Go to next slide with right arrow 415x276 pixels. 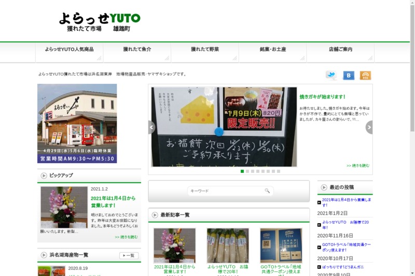(369, 127)
